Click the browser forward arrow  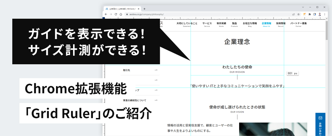[111, 14]
